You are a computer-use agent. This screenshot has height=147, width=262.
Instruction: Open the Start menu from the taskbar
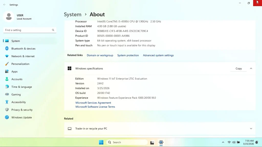[101, 142]
